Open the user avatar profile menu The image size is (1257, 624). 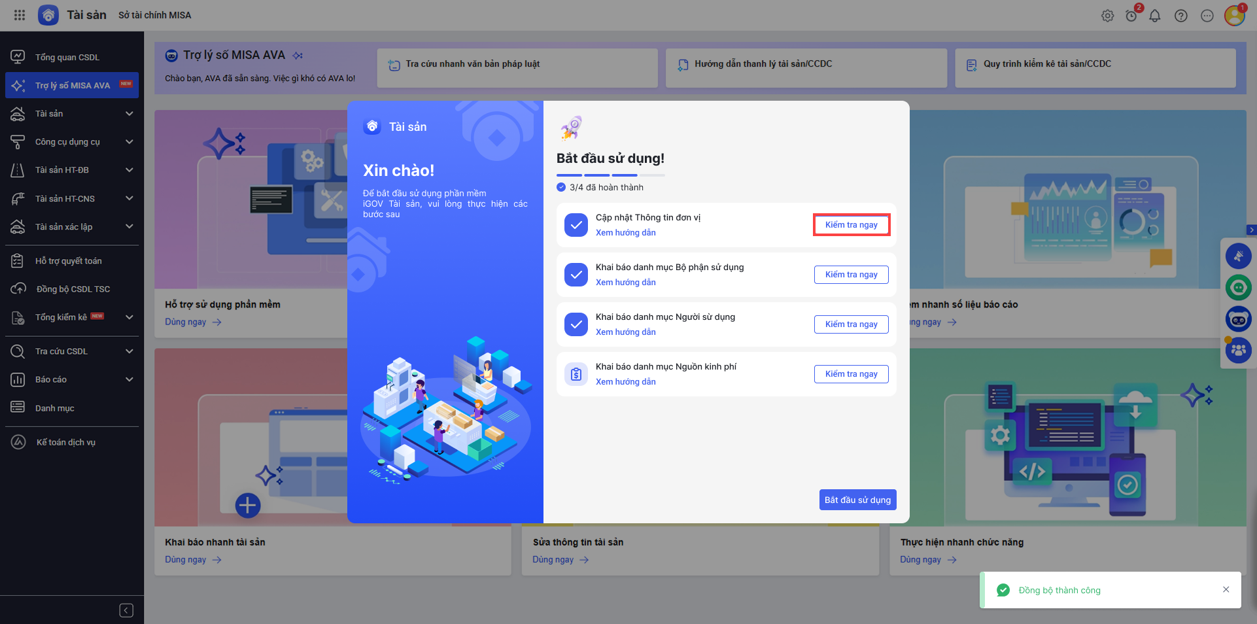[x=1235, y=15]
